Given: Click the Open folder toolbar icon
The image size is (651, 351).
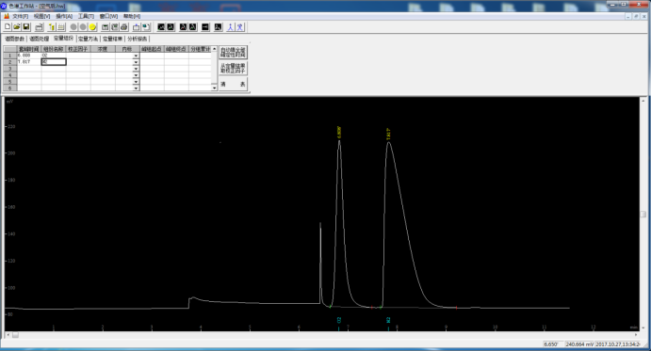Looking at the screenshot, I should 17,27.
